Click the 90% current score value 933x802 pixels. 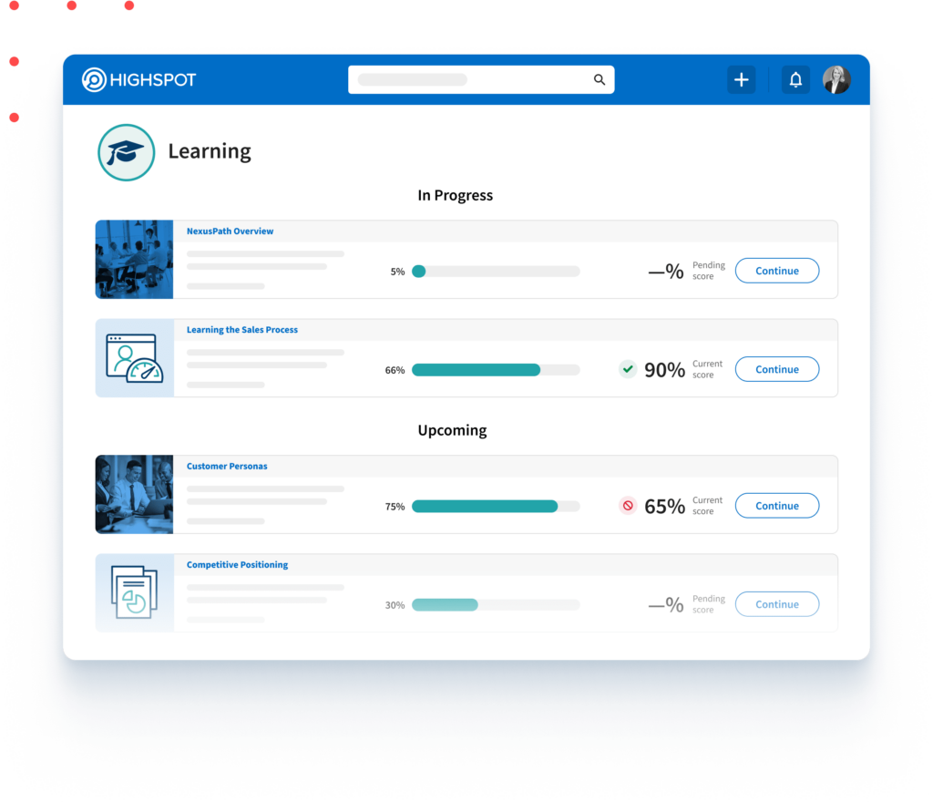click(664, 370)
